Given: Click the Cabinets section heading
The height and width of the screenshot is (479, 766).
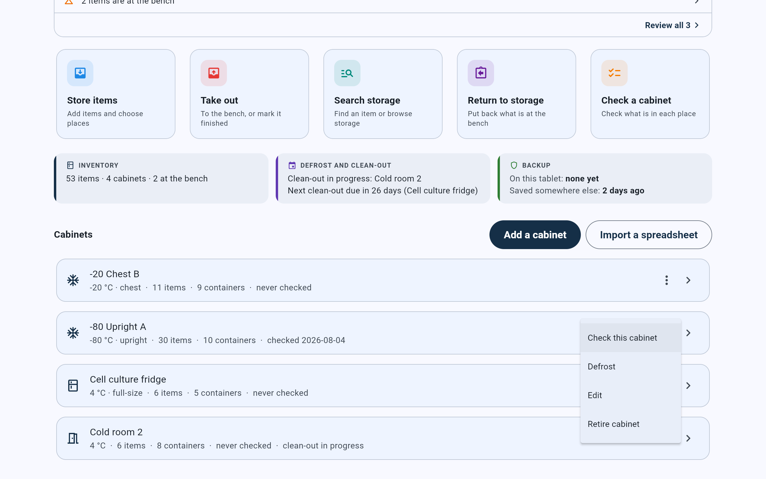Looking at the screenshot, I should [73, 234].
